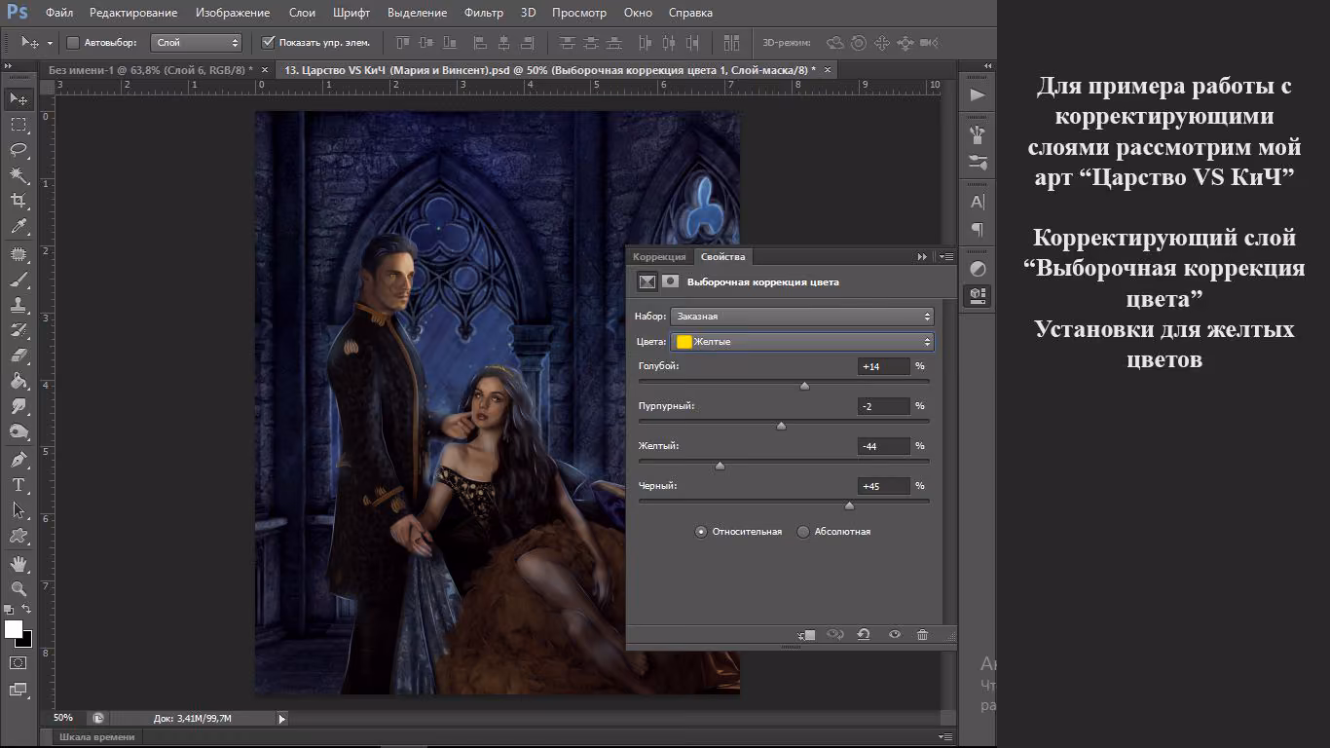Click the Желтый slider handle
The width and height of the screenshot is (1330, 748).
720,466
